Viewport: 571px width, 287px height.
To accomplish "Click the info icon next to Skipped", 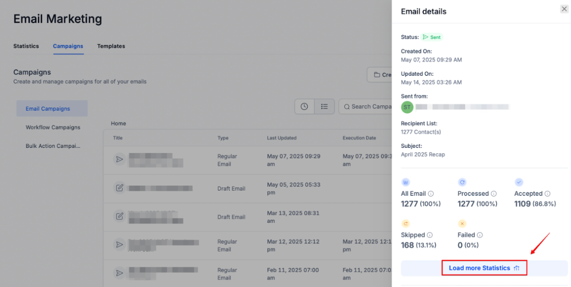I will (x=430, y=235).
